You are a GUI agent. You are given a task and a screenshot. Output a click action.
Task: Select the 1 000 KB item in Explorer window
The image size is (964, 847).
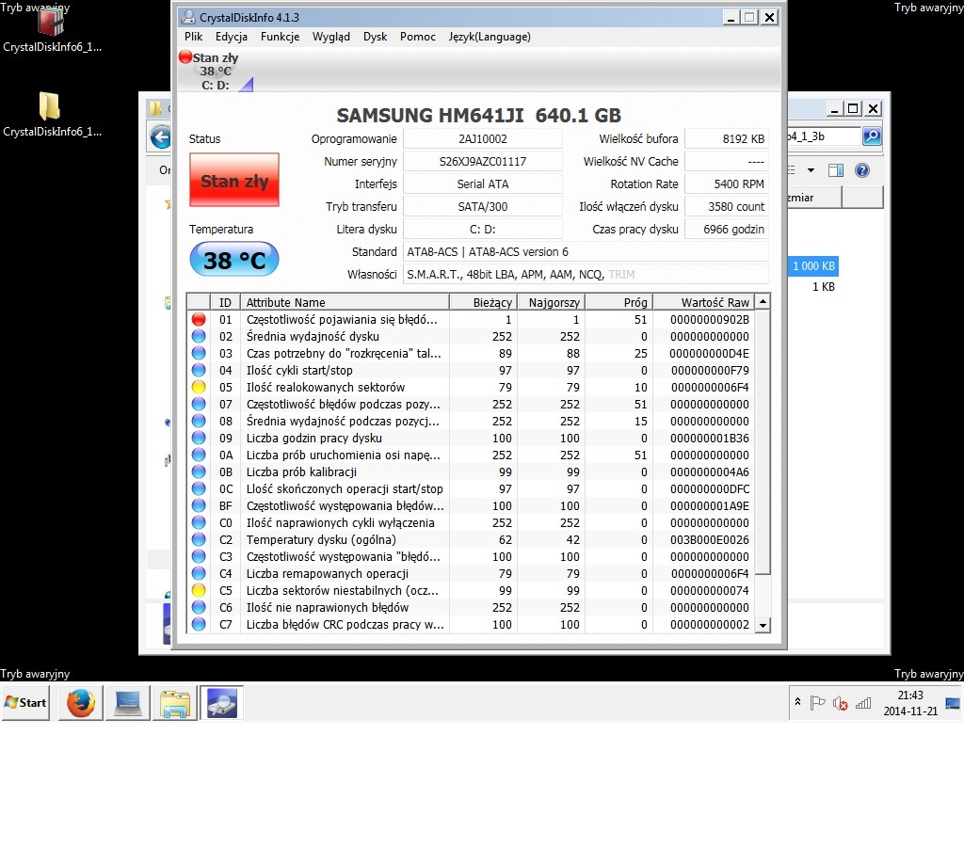(813, 266)
